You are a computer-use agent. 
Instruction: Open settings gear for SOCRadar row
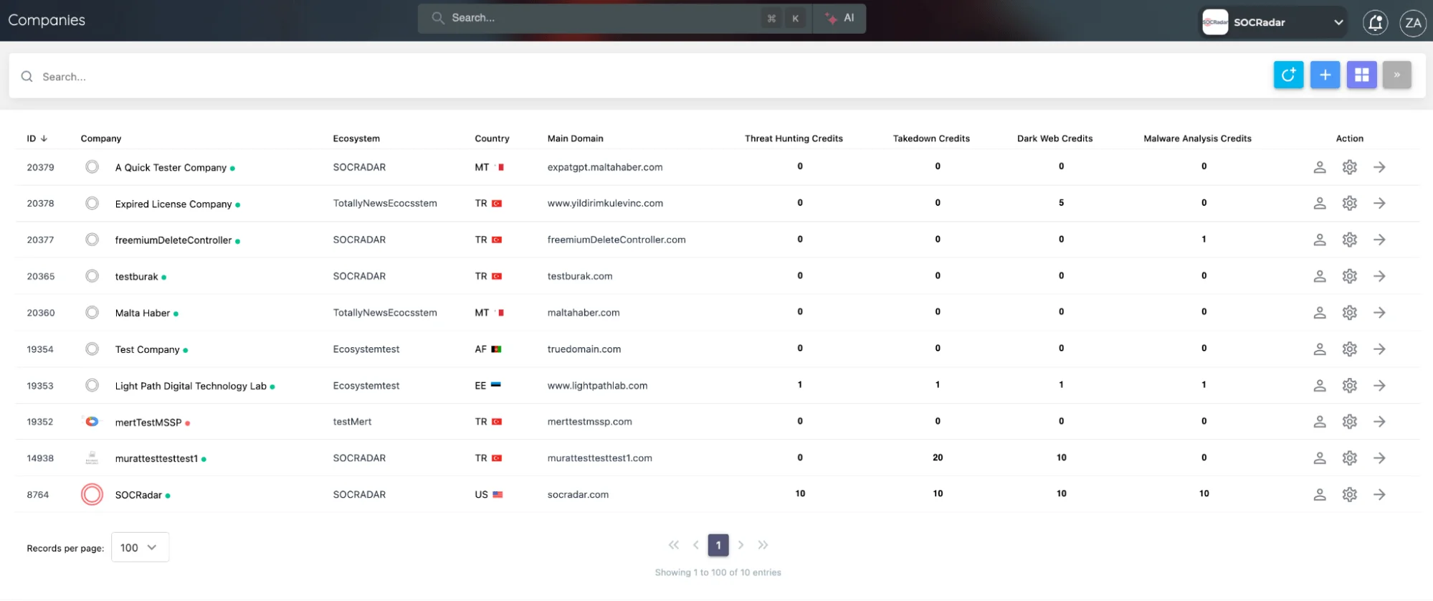pyautogui.click(x=1349, y=495)
